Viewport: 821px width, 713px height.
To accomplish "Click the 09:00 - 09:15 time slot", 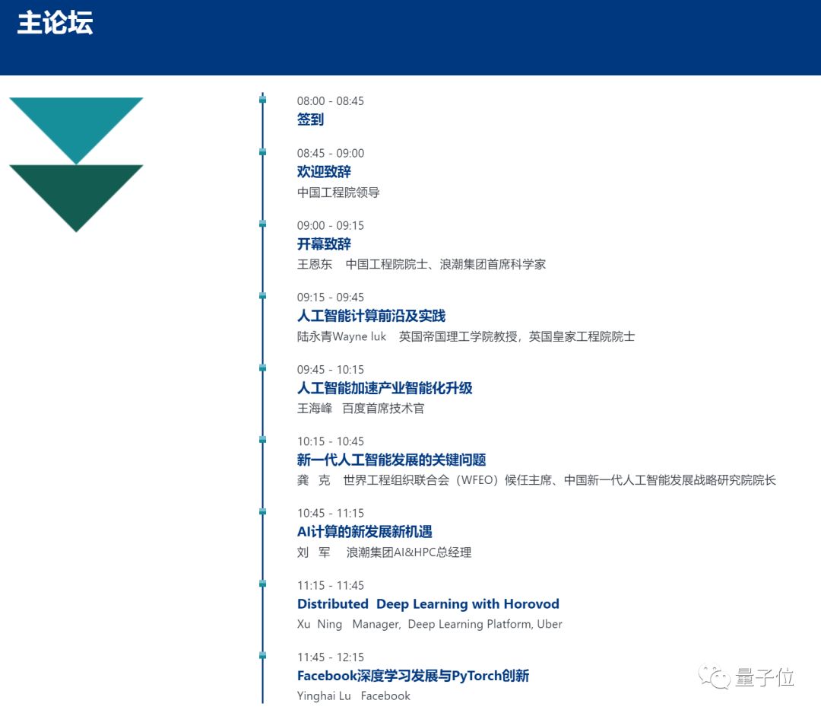I will tap(331, 226).
